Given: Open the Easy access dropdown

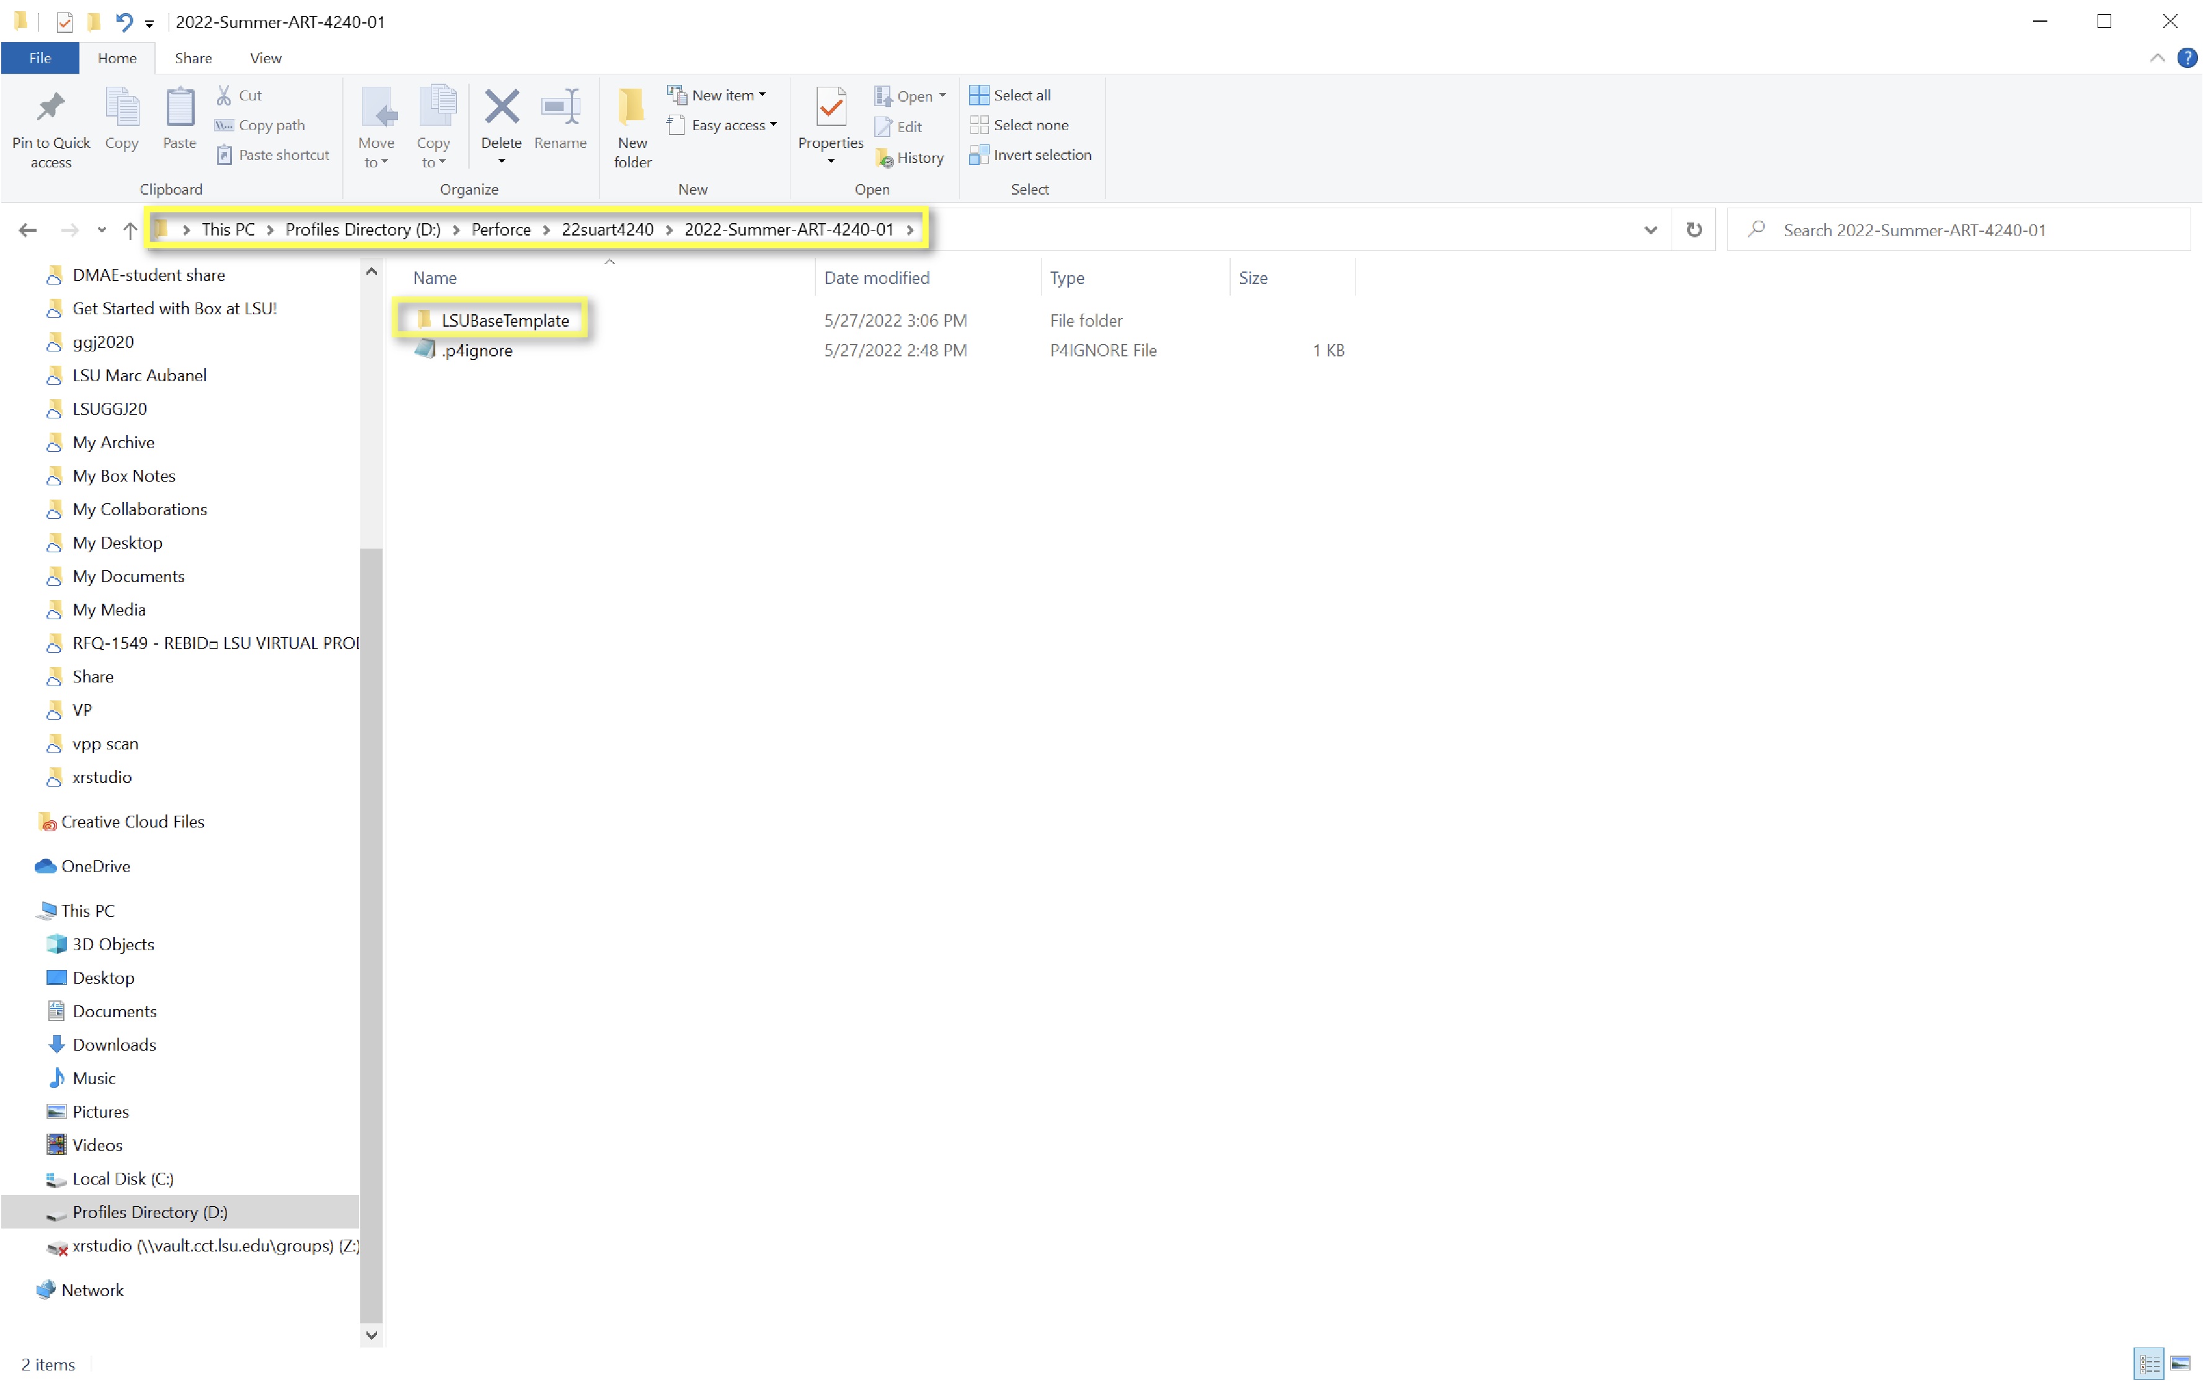Looking at the screenshot, I should [722, 125].
